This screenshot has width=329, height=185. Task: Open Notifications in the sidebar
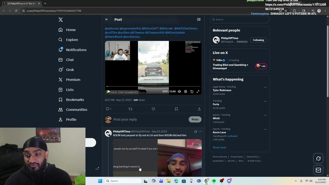coord(72,50)
